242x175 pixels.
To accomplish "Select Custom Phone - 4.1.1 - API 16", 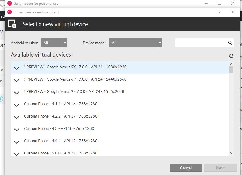I will pos(120,104).
